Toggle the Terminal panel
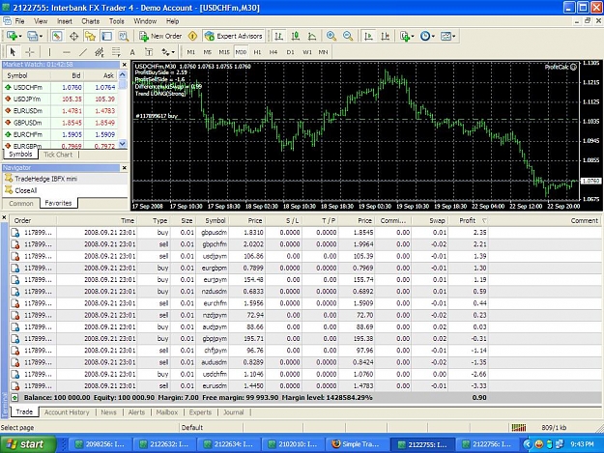 point(106,36)
